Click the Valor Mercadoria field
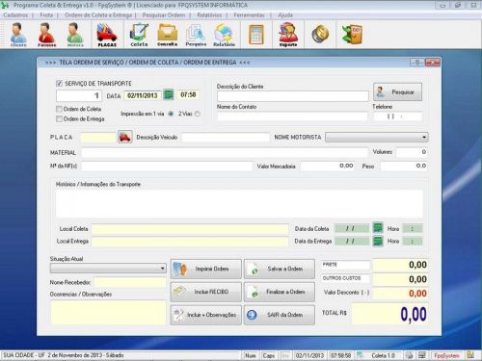Screen dimensions: 482x361 pos(328,166)
